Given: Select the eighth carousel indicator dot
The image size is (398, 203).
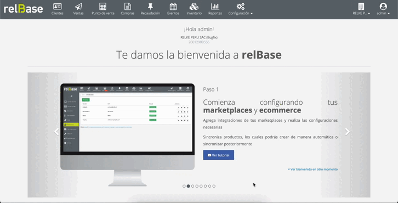Looking at the screenshot, I should coord(214,186).
